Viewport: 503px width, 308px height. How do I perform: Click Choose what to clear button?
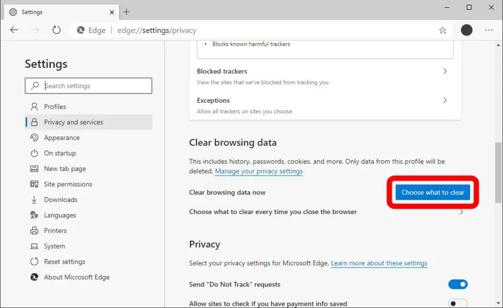(x=433, y=192)
